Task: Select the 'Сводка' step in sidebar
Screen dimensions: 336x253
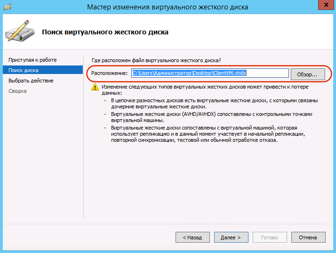Action: tap(17, 91)
